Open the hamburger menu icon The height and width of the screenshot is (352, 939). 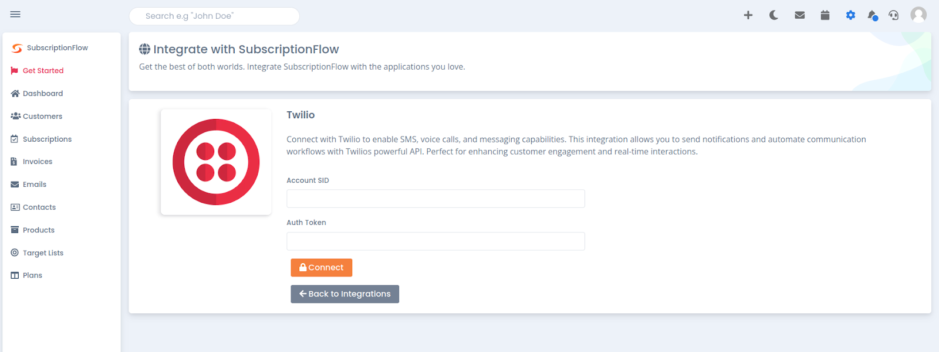point(15,14)
